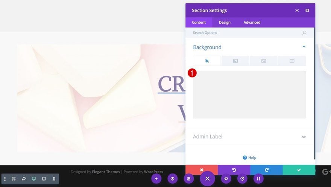Image resolution: width=331 pixels, height=187 pixels.
Task: Click the background color preview area
Action: [x=249, y=94]
